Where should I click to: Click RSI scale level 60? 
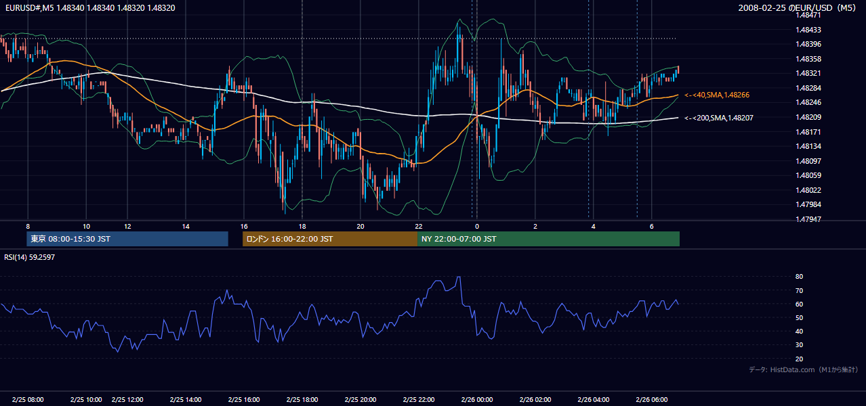click(800, 304)
